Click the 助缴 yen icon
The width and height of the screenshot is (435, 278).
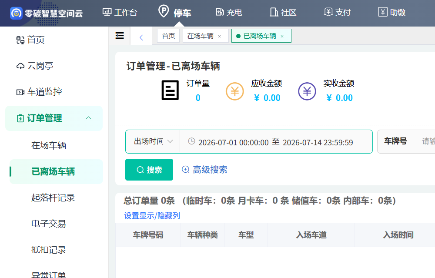click(x=382, y=12)
